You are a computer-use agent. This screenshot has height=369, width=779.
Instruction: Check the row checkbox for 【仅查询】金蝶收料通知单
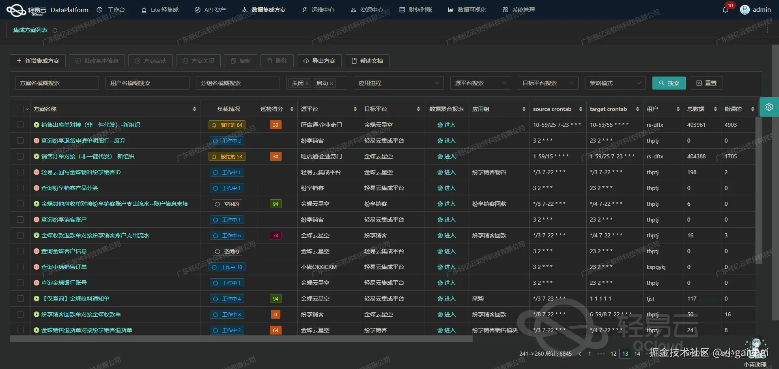coord(20,299)
